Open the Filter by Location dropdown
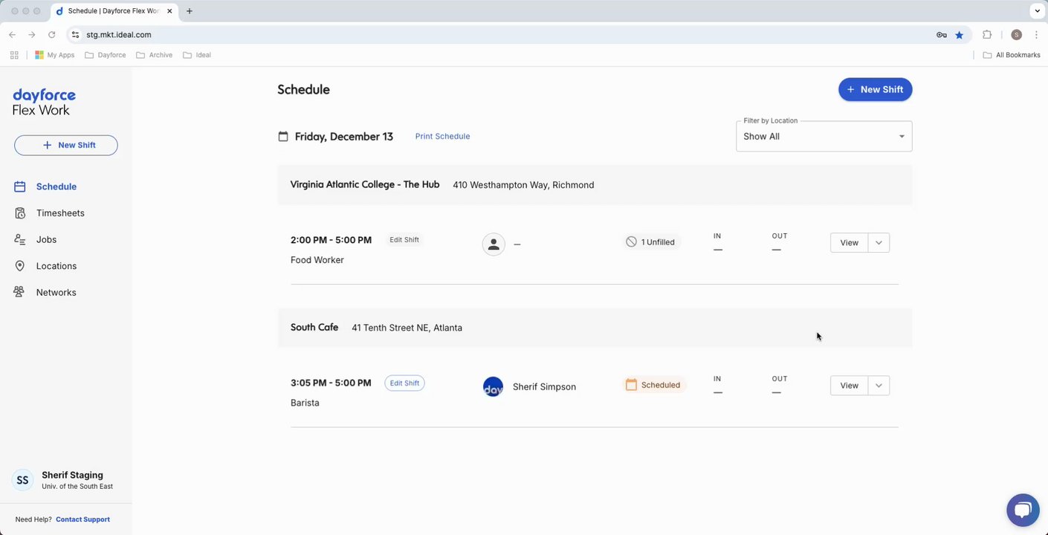 coord(824,137)
